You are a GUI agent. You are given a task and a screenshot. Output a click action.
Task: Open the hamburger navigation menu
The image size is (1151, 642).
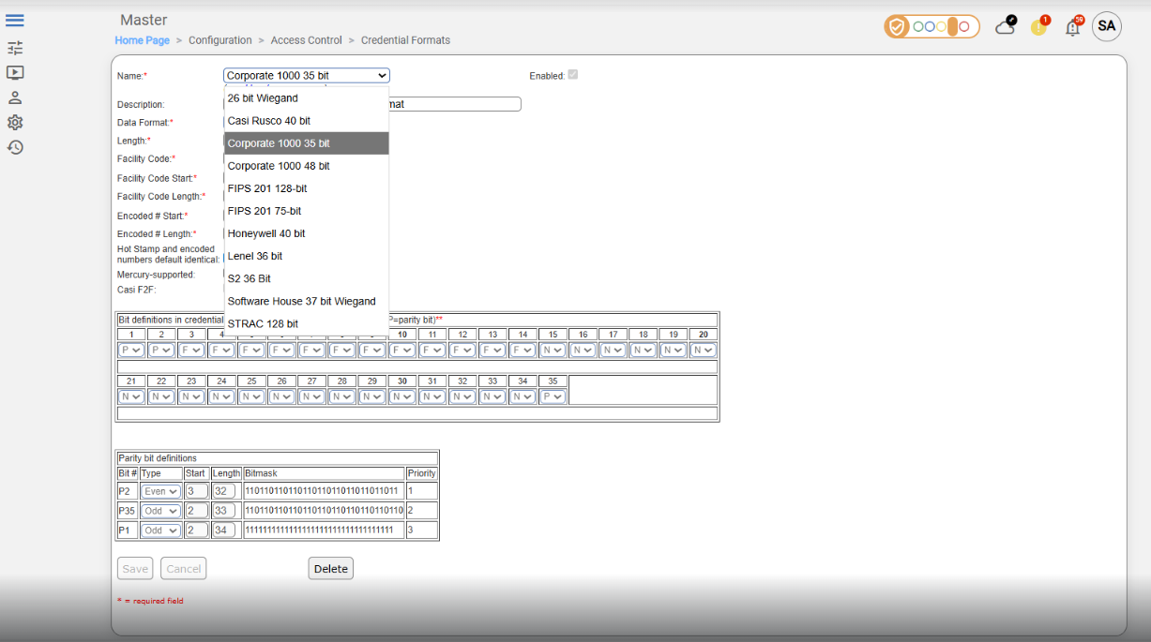click(15, 21)
